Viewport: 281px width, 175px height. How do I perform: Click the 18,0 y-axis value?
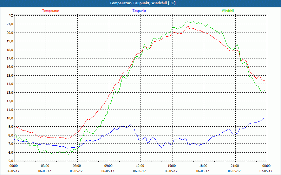10,50
